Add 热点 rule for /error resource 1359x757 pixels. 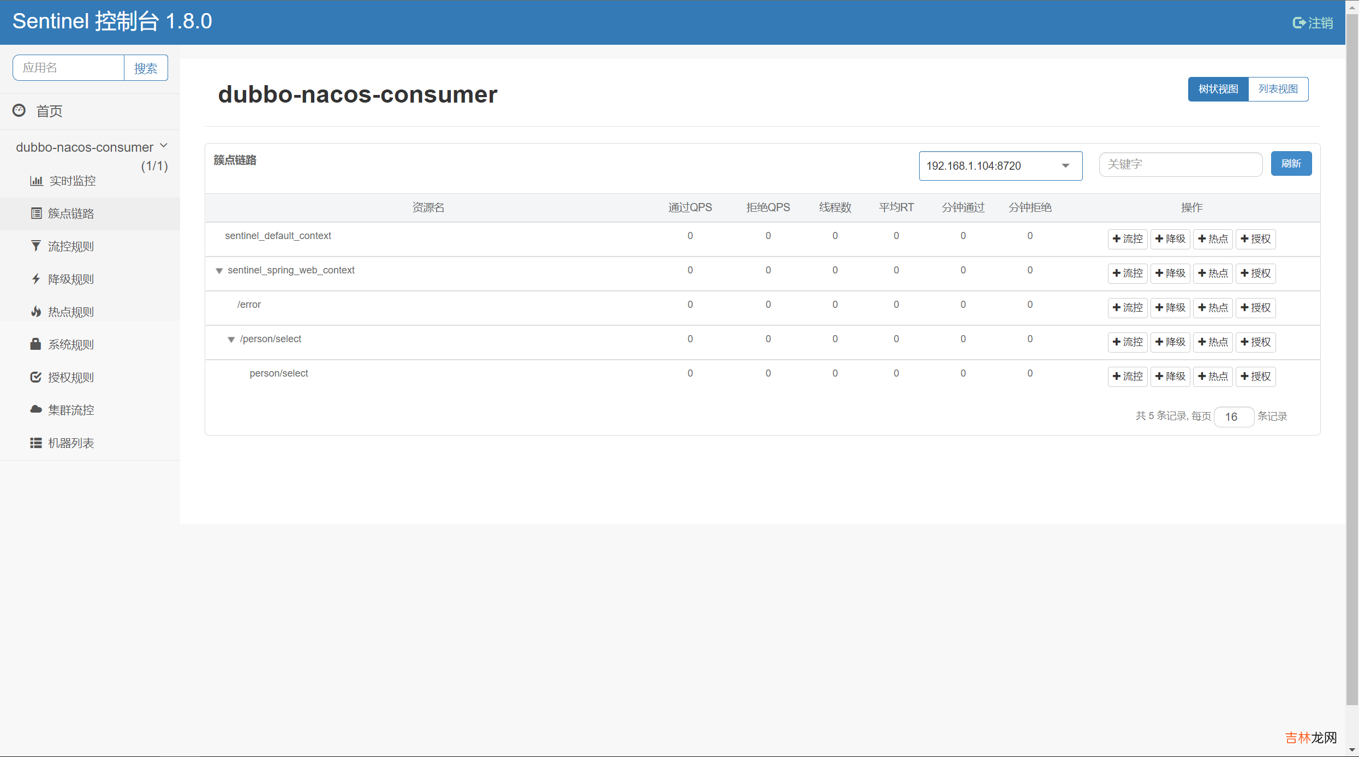[x=1213, y=308]
